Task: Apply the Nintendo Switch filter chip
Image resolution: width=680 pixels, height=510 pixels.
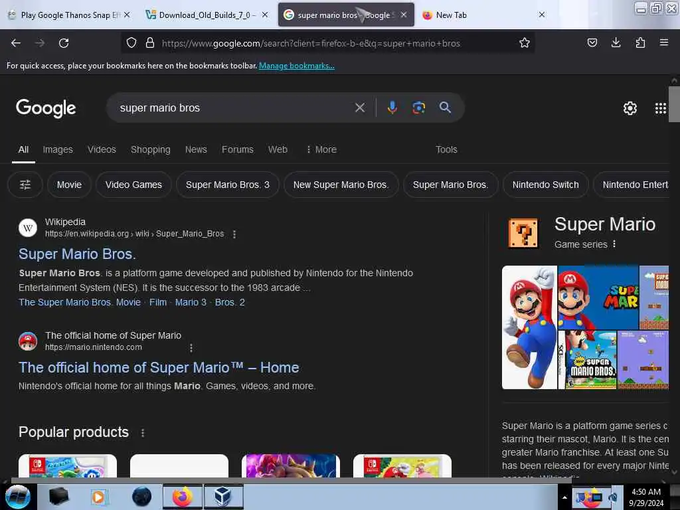Action: [x=546, y=185]
